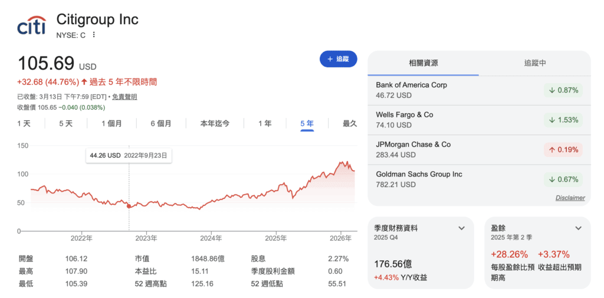604x298 pixels.
Task: Select the 6 個月 time range tab
Action: click(x=161, y=124)
